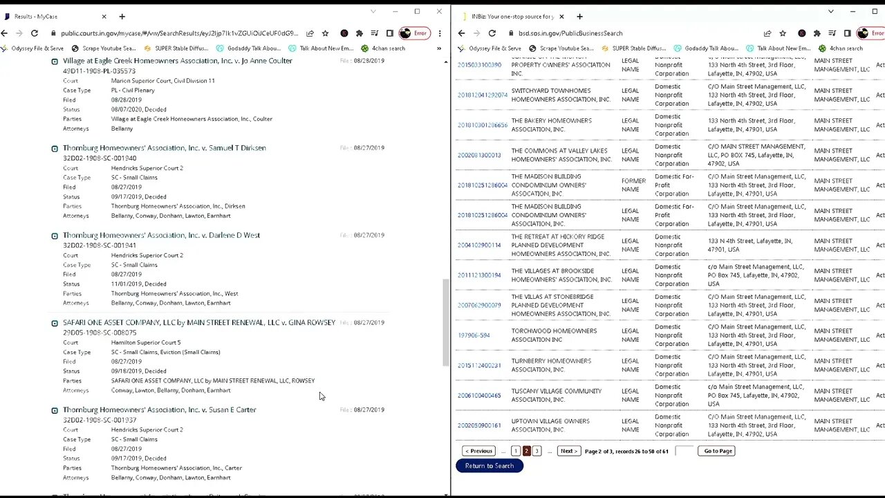Toggle bookmark star for the MyCase page
Image resolution: width=885 pixels, height=498 pixels.
pos(325,33)
